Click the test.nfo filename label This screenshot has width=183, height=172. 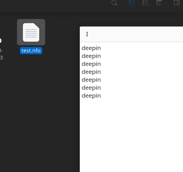31,51
